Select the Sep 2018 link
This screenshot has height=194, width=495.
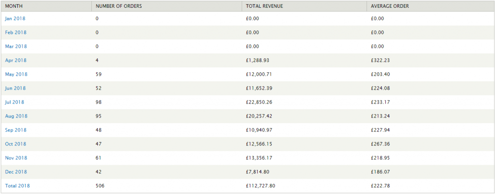coord(15,130)
